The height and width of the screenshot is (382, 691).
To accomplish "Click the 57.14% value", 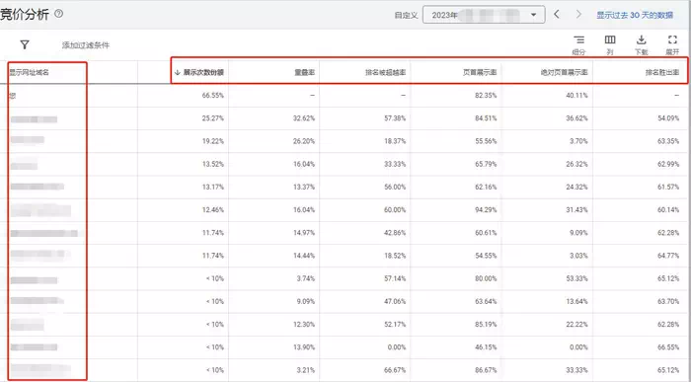I will point(395,278).
